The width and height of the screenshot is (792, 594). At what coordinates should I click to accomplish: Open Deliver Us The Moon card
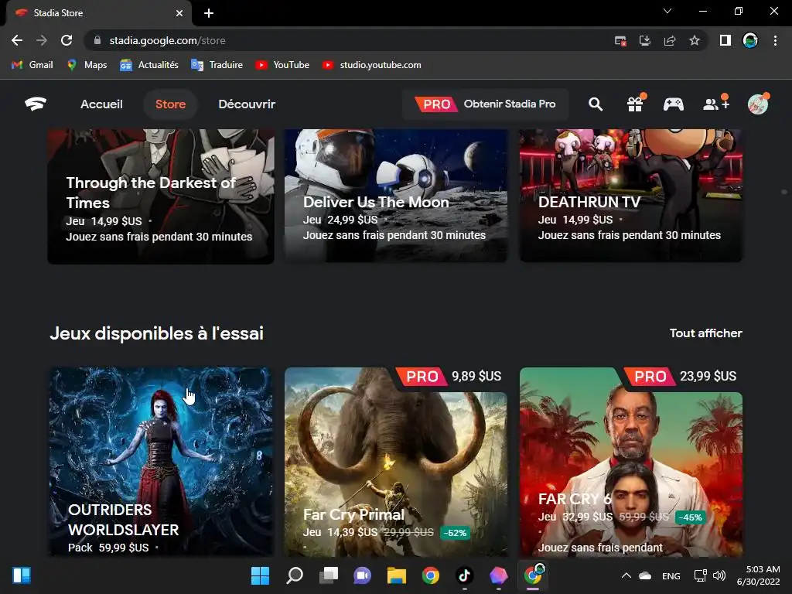coord(396,196)
